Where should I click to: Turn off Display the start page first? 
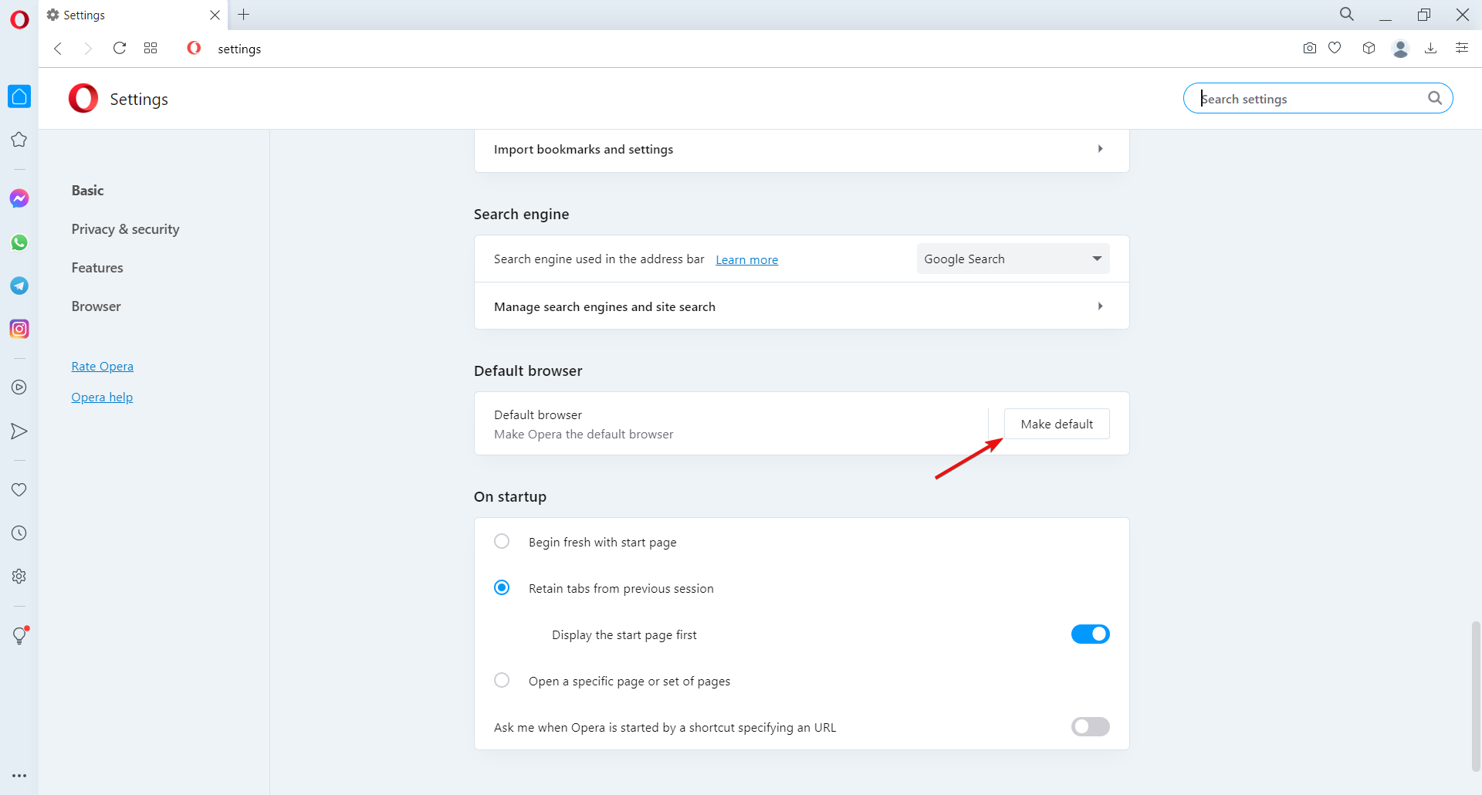coord(1090,634)
